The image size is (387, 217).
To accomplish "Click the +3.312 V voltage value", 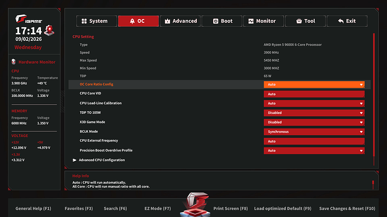I will 18,160.
